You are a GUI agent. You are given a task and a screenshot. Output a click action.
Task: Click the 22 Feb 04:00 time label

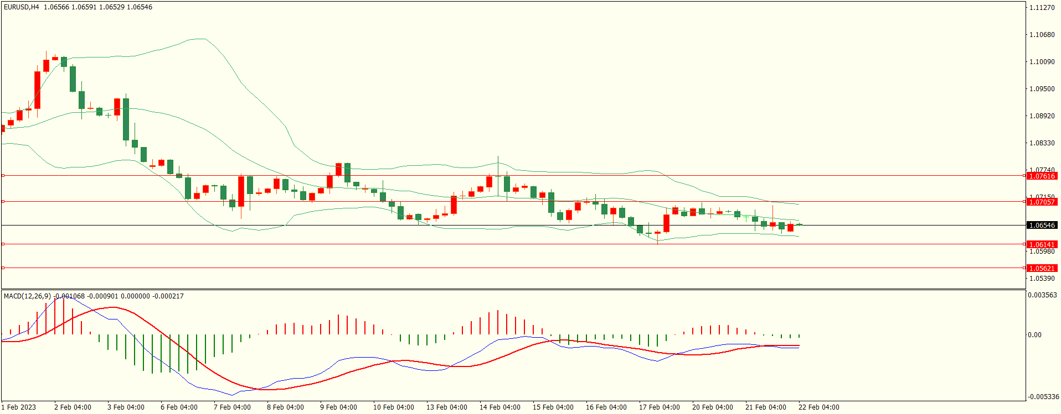click(x=818, y=407)
